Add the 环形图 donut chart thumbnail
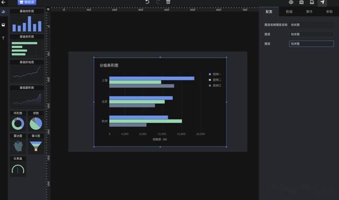The image size is (339, 200). pos(17,121)
